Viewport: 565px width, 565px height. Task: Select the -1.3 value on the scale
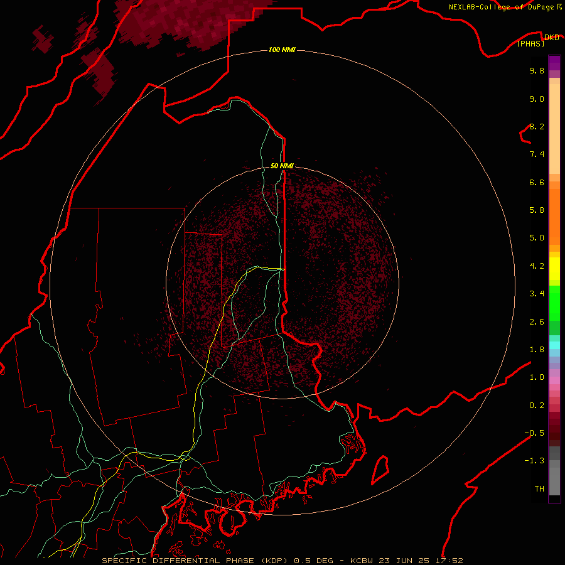[x=534, y=461]
